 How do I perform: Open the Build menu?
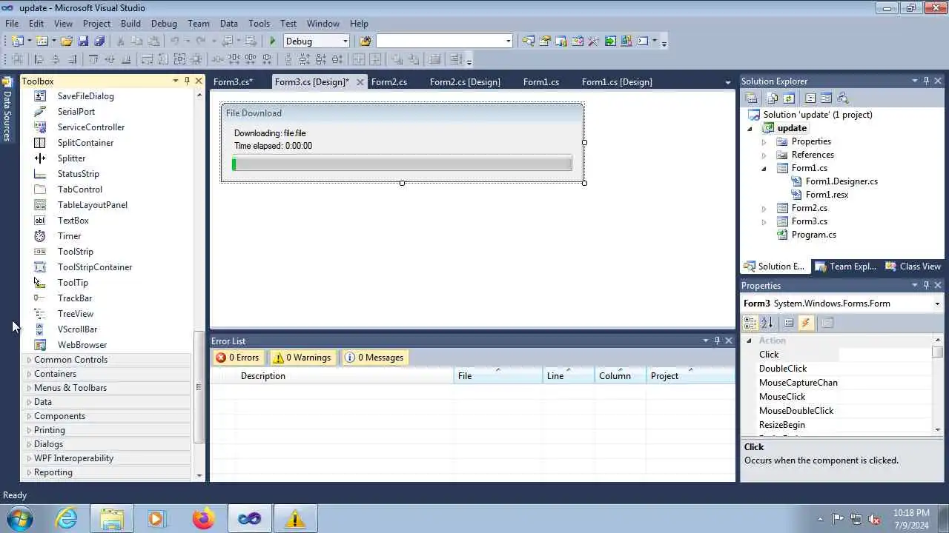[x=130, y=24]
